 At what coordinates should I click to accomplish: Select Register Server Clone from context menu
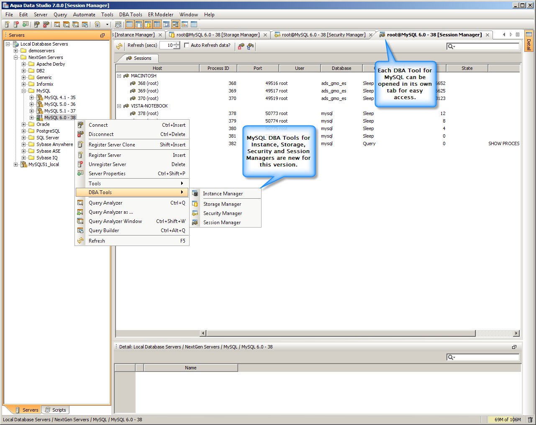[x=132, y=145]
